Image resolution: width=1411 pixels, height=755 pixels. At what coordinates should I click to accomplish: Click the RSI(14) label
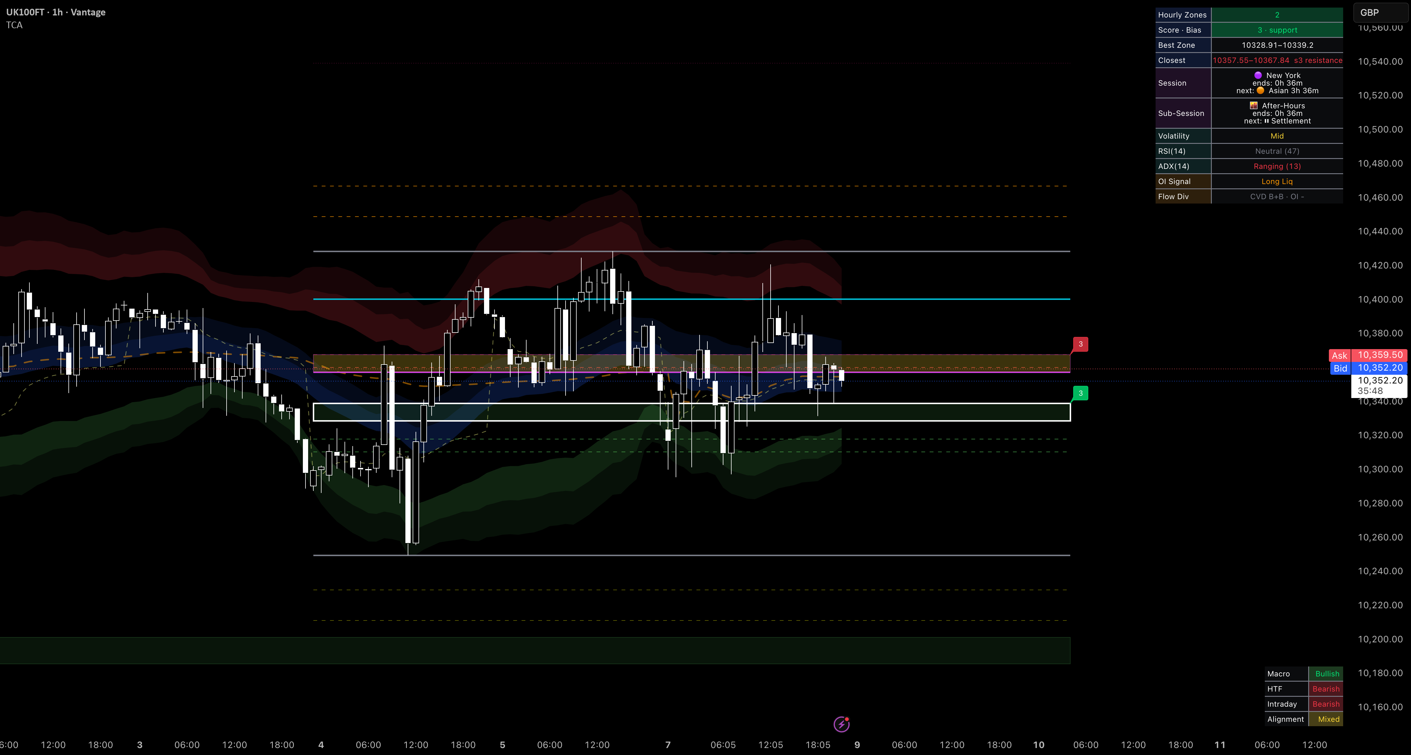(x=1183, y=151)
